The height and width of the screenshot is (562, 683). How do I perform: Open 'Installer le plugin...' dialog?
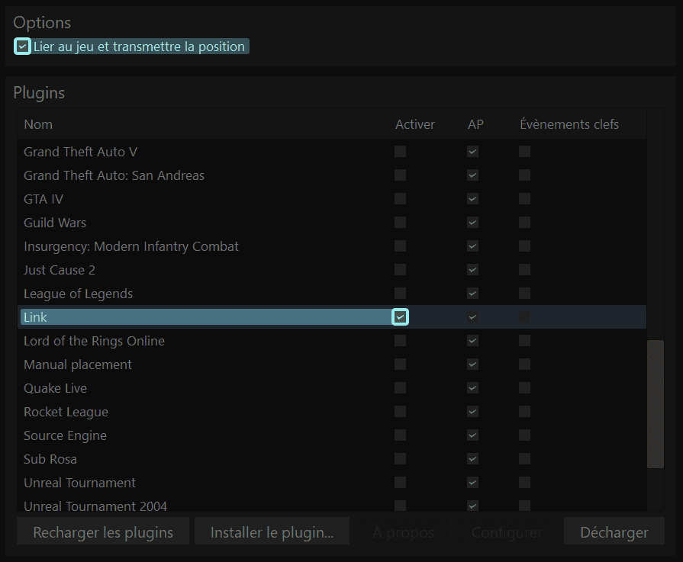click(272, 532)
